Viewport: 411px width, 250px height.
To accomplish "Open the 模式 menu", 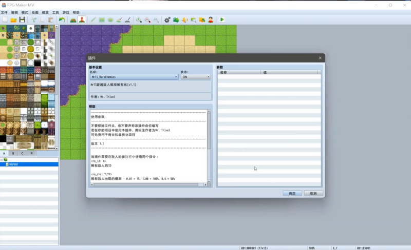I will click(25, 12).
